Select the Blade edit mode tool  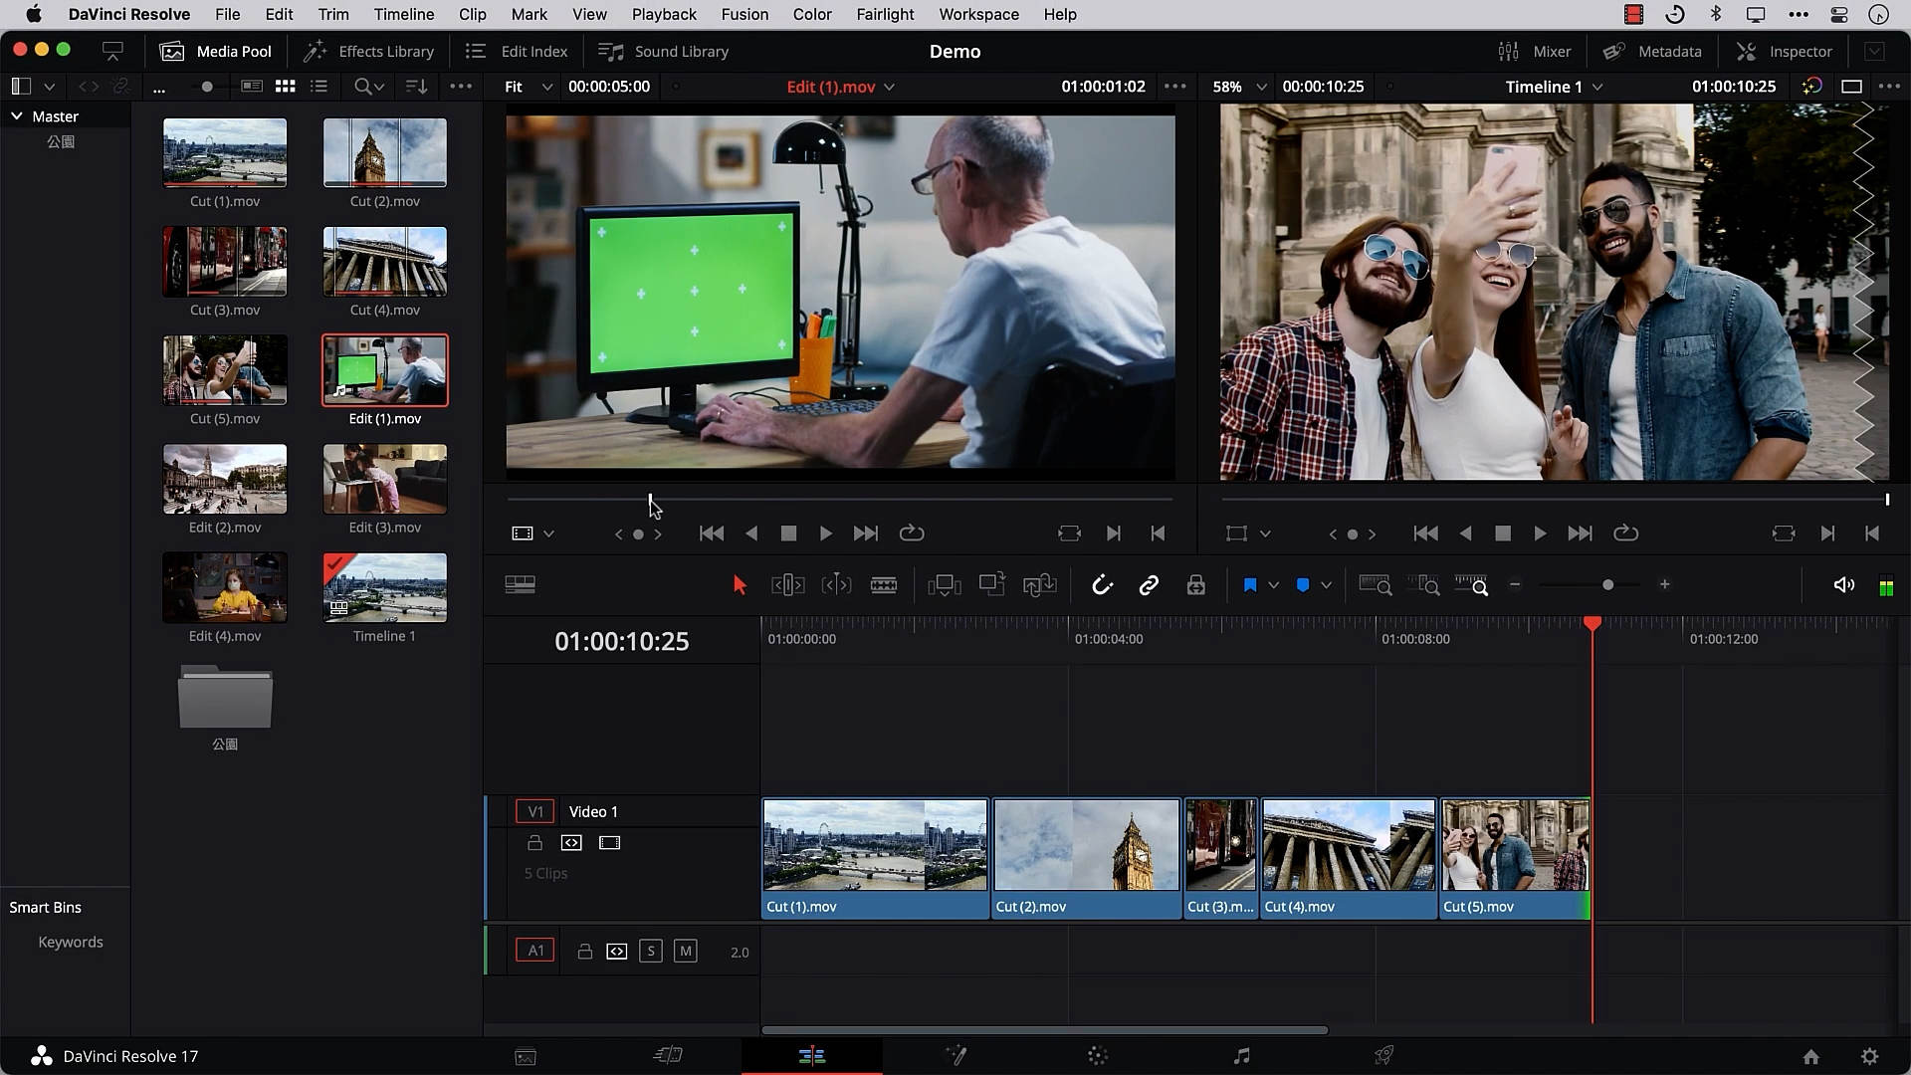pos(884,584)
